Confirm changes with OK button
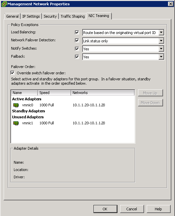Image resolution: width=175 pixels, height=216 pixels. pyautogui.click(x=105, y=209)
